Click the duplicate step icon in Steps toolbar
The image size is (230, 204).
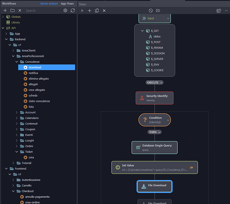click(x=97, y=11)
